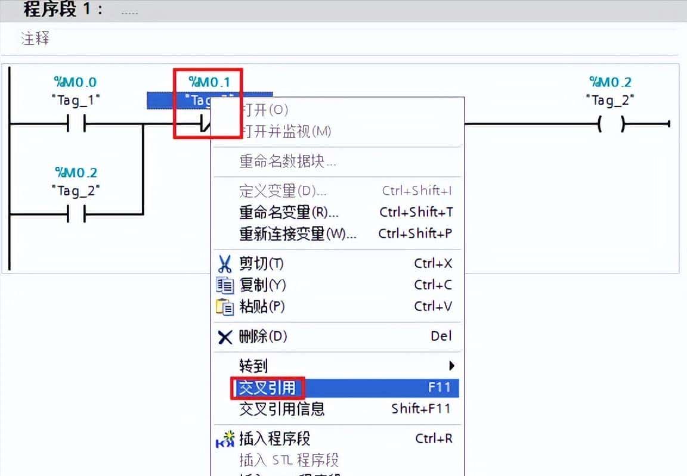Select the %M0.2 Tag_2 output coil

611,125
